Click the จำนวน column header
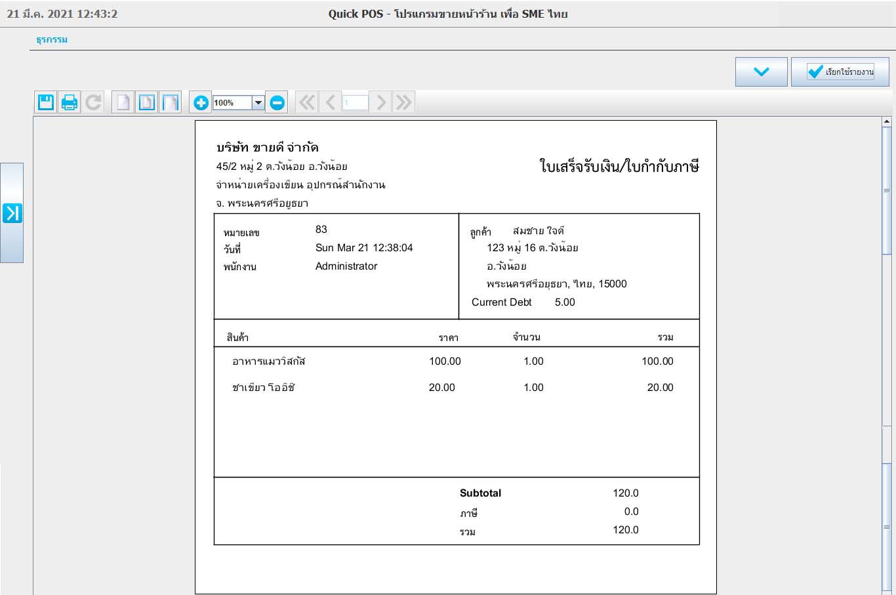The width and height of the screenshot is (896, 595). tap(527, 337)
